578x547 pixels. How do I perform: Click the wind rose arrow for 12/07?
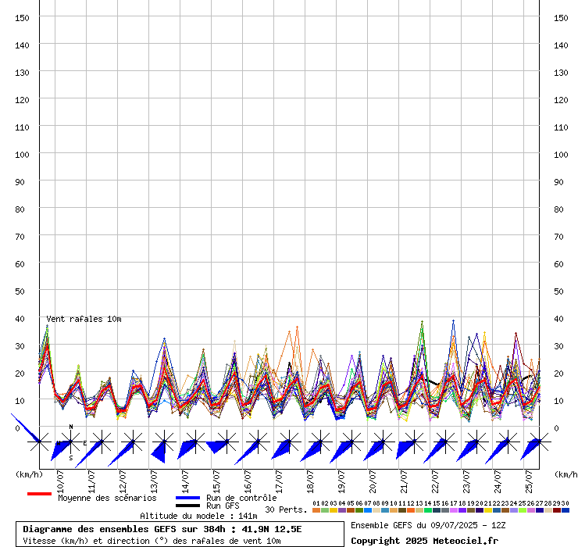120,454
